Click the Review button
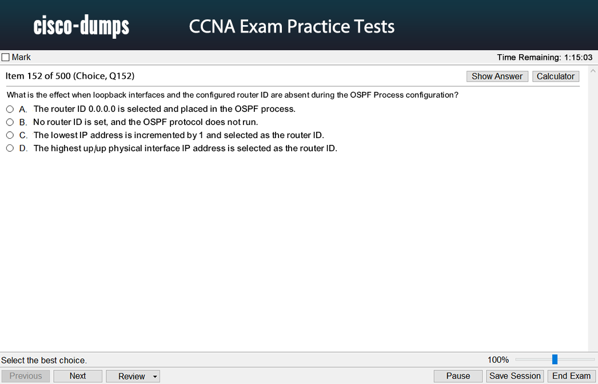Screen dimensions: 598x384 (131, 376)
